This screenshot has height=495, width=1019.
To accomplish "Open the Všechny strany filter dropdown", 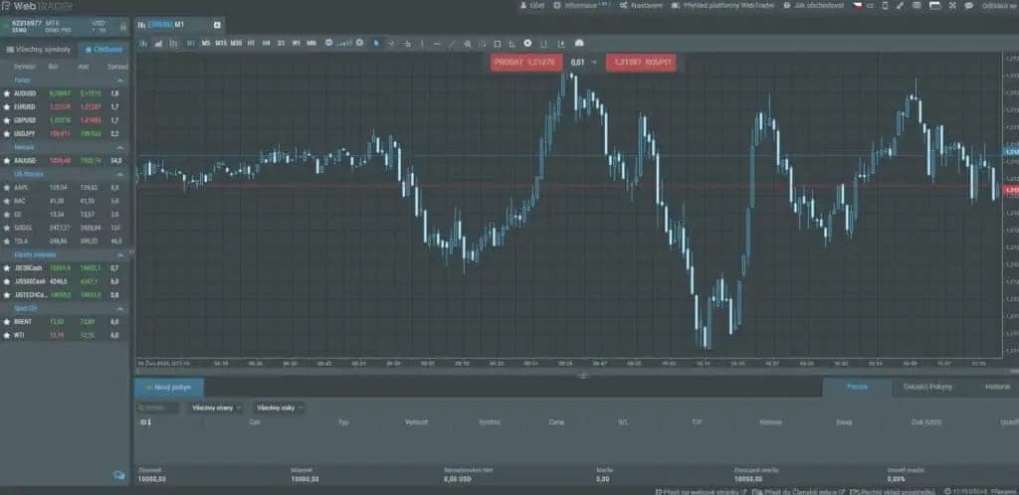I will (x=216, y=409).
